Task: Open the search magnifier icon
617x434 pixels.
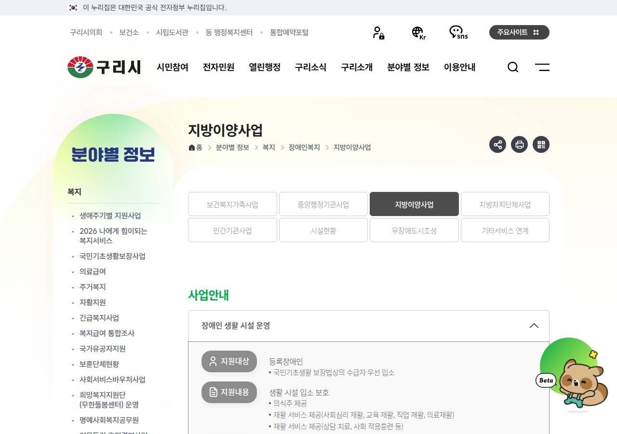Action: [513, 67]
